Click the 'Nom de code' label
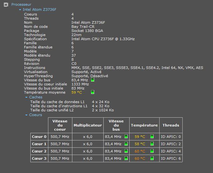213x173 pixels. (36, 27)
